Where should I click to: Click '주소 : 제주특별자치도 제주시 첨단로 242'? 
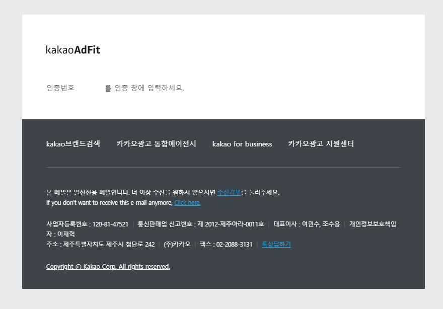[x=101, y=244]
